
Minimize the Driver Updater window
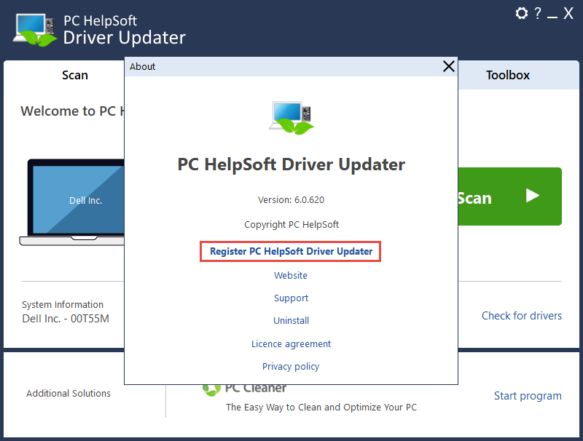(x=552, y=17)
